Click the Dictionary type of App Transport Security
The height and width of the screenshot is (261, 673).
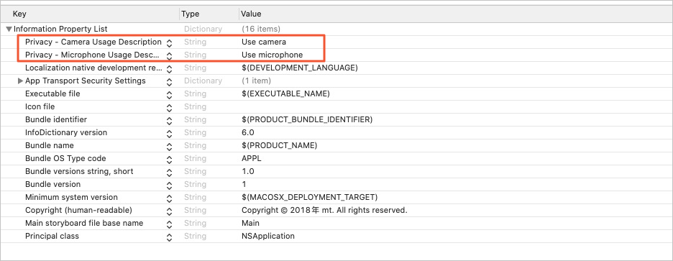[203, 81]
